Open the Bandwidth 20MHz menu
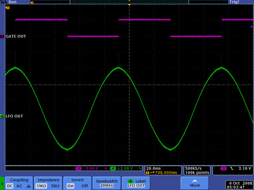 point(107,183)
